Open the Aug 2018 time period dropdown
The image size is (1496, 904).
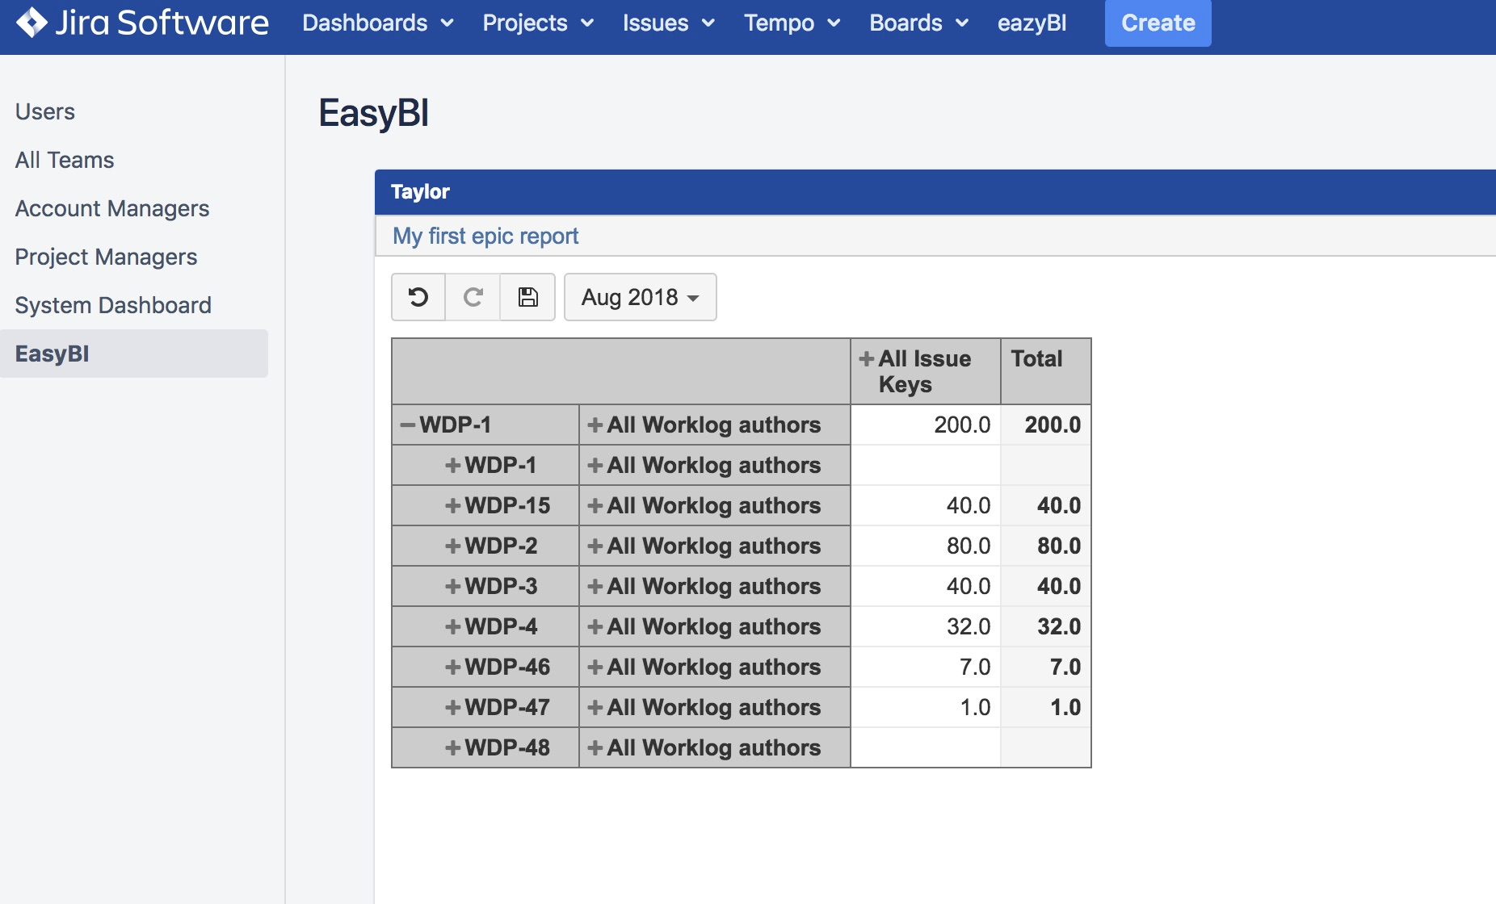point(640,297)
